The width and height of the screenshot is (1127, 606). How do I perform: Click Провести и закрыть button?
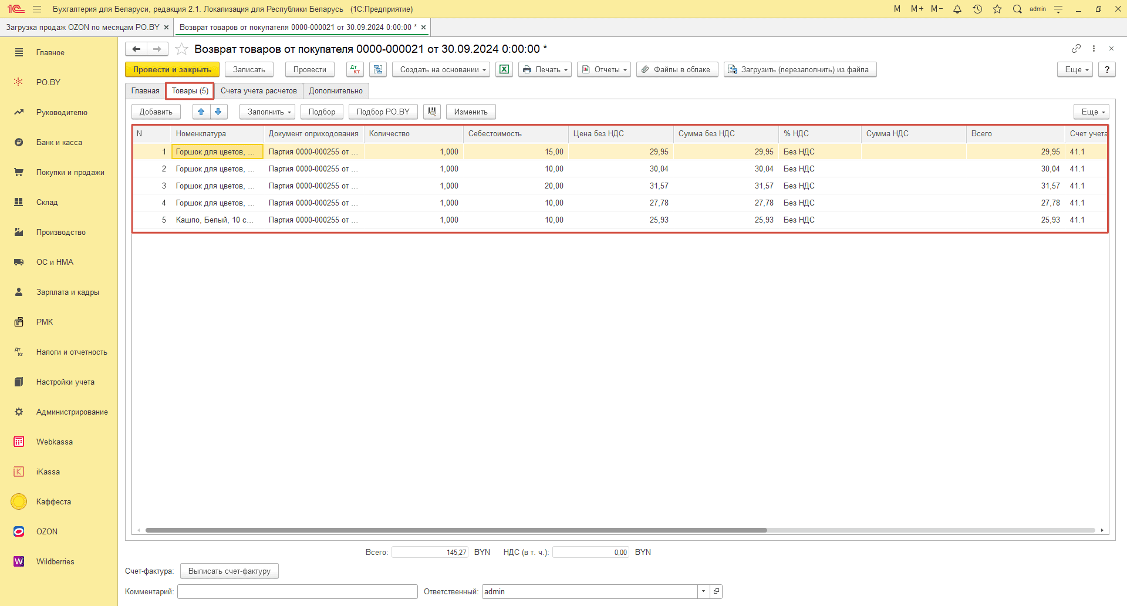tap(172, 69)
